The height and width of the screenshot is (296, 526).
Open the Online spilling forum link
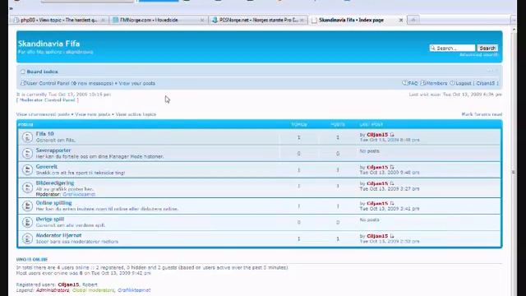click(53, 203)
